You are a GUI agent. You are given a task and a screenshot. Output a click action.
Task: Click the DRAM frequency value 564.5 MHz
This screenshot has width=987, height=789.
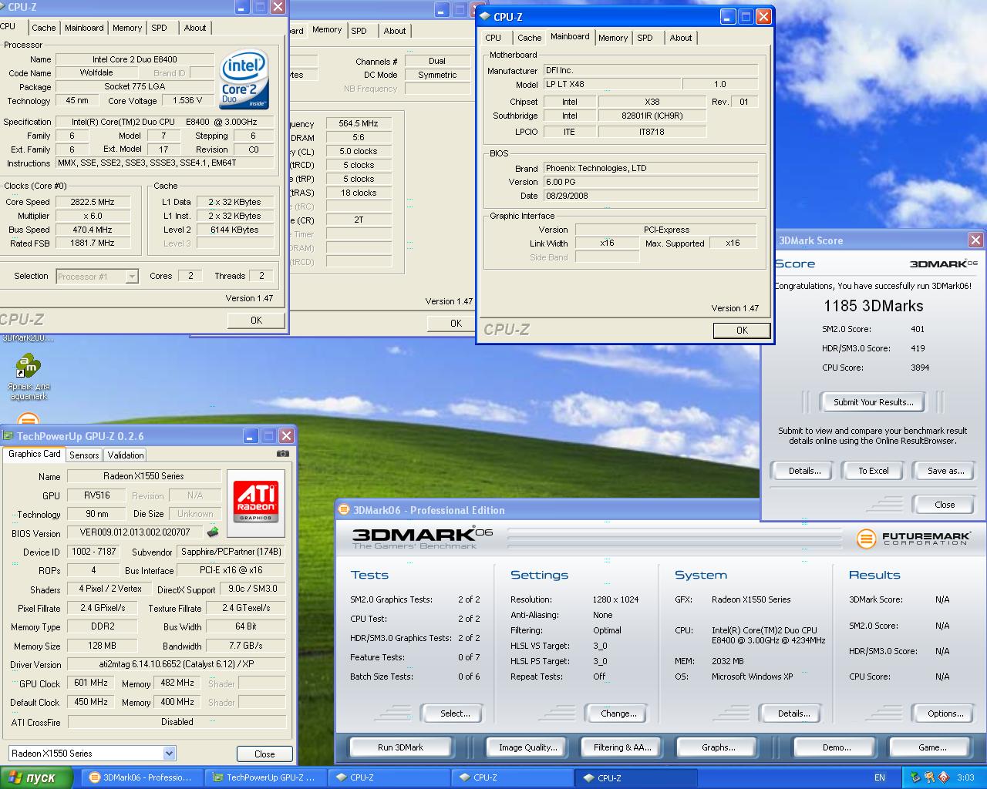(x=359, y=123)
